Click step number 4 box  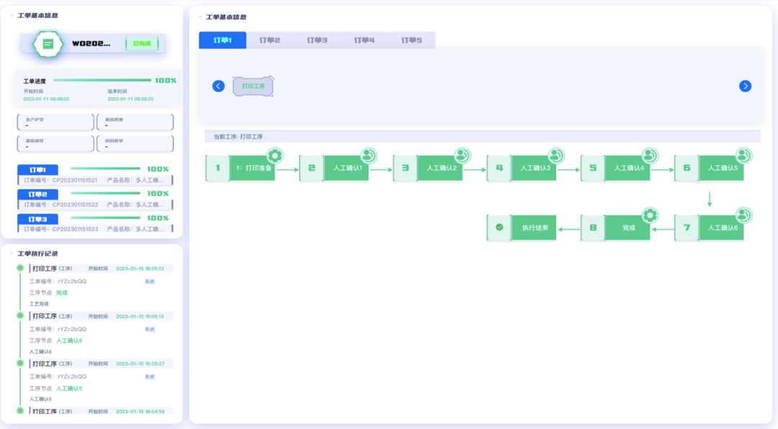tap(499, 168)
